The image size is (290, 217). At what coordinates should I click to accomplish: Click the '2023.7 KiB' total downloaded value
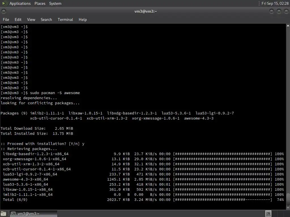(118, 200)
